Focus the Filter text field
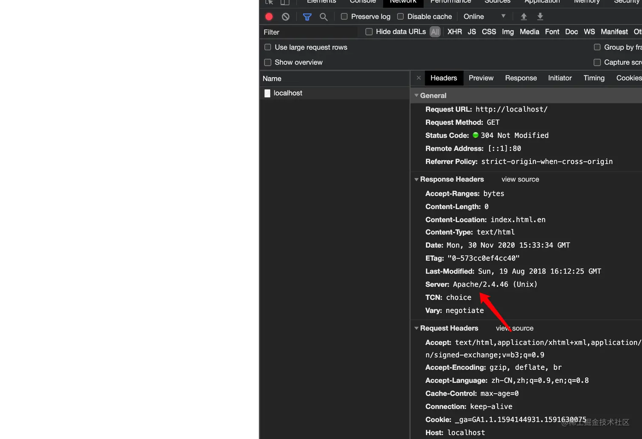The height and width of the screenshot is (439, 642). (310, 32)
